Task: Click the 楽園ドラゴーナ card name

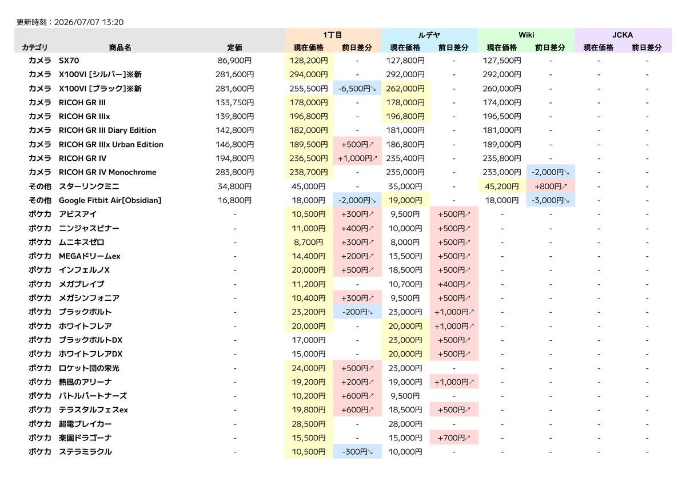Action: point(85,438)
